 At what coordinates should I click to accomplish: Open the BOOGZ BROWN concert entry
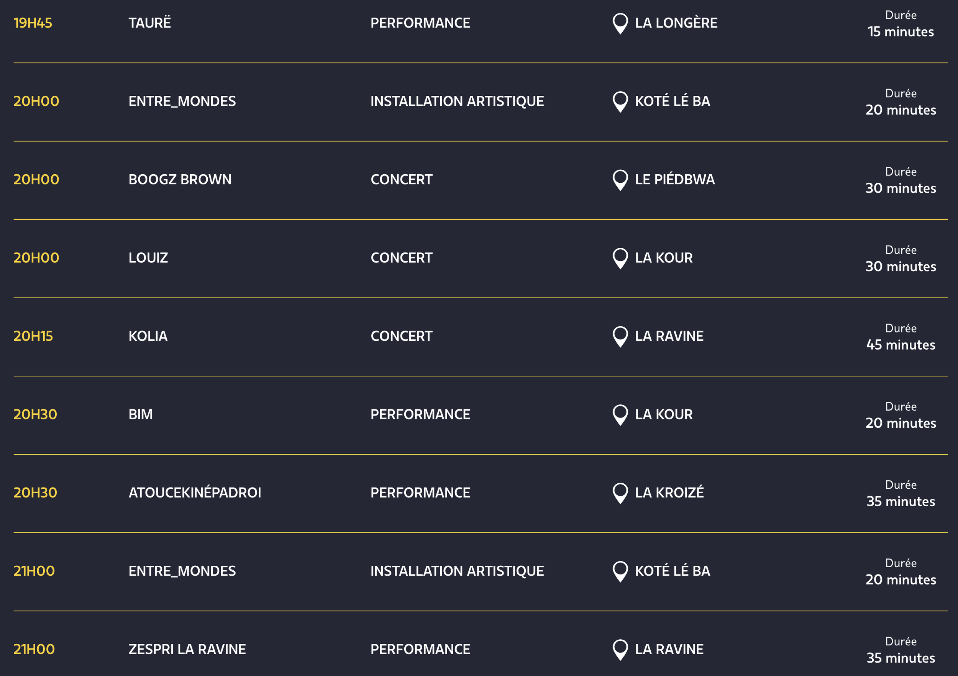[180, 179]
